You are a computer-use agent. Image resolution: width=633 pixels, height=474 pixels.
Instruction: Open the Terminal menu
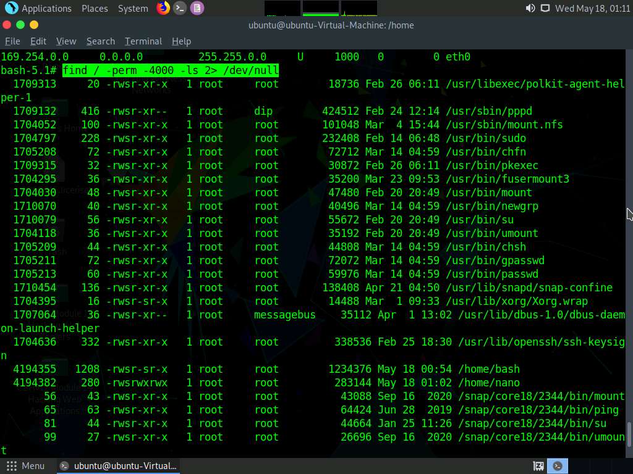pyautogui.click(x=143, y=41)
